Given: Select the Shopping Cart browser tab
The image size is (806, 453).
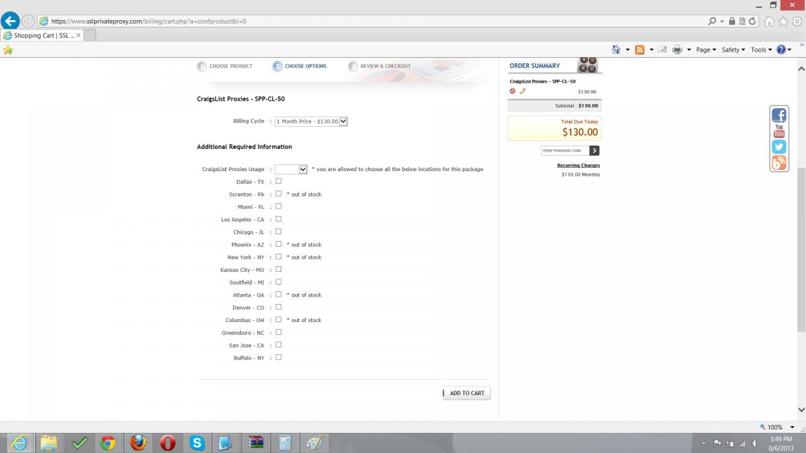Looking at the screenshot, I should 42,36.
